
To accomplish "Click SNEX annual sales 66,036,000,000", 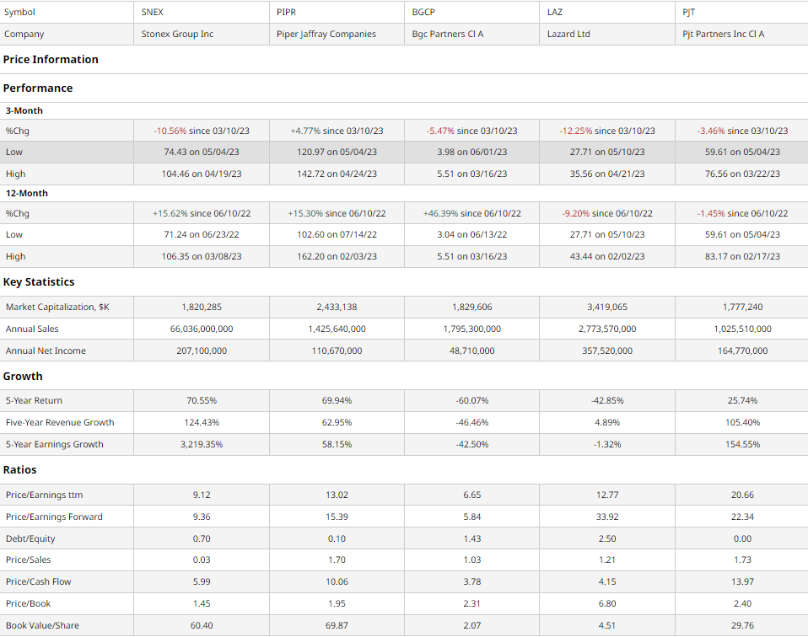I will [x=202, y=329].
